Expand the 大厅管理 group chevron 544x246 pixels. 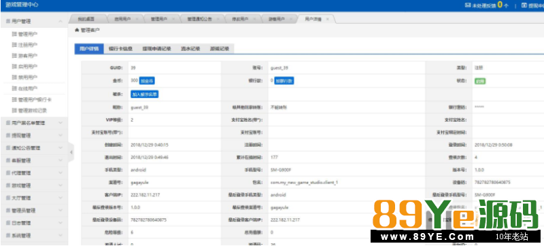(61, 198)
